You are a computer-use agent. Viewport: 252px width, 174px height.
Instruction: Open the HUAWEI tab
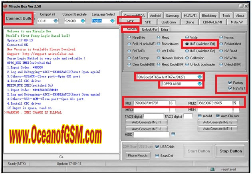point(190,16)
